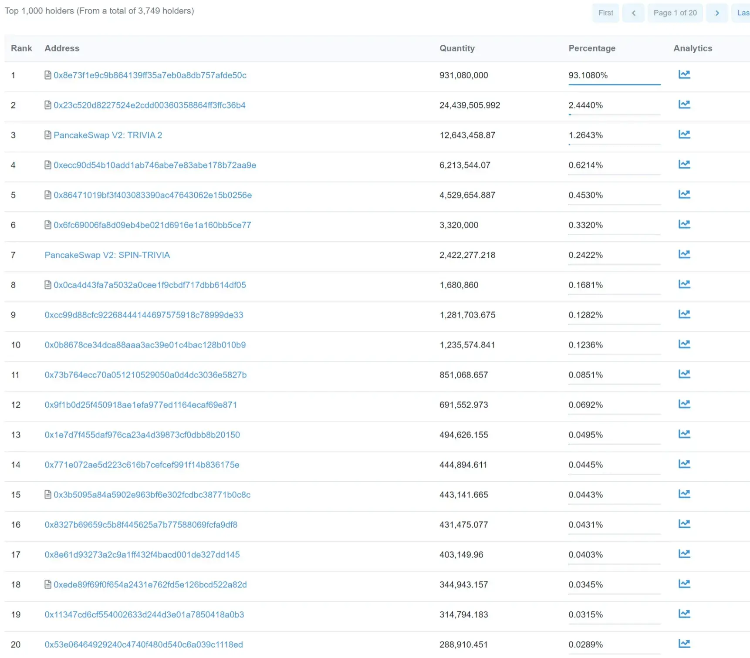This screenshot has height=658, width=750.
Task: Open address 0x8327b69659c5b8f445625a7b77588069fcfa9df8
Action: coord(141,525)
